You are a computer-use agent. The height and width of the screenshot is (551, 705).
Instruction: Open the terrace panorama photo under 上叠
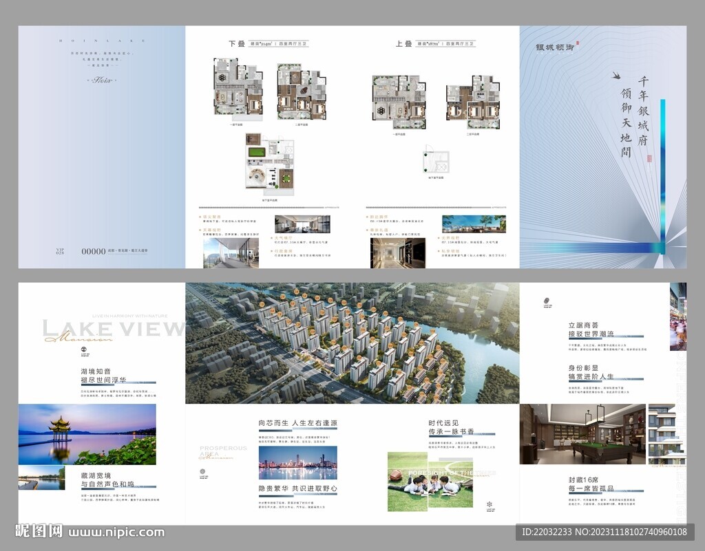tap(474, 224)
